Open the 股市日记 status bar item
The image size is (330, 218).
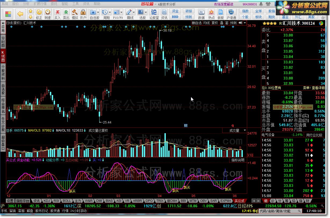coord(42,211)
